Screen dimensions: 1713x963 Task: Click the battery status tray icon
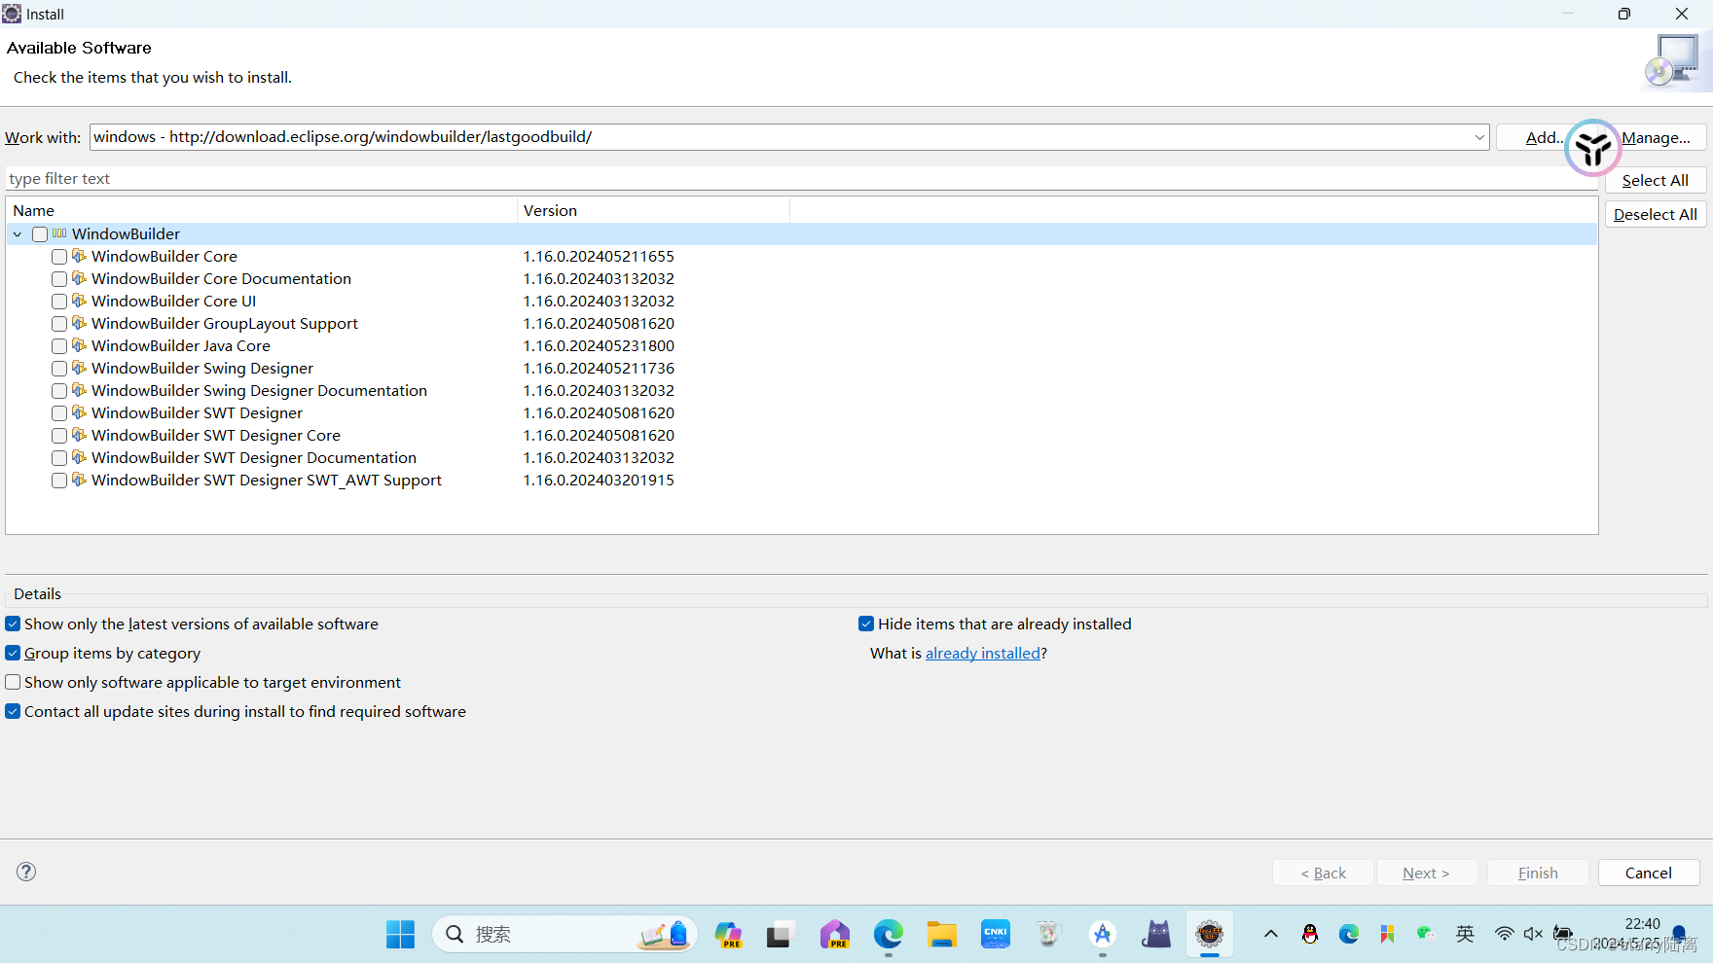[x=1563, y=934]
